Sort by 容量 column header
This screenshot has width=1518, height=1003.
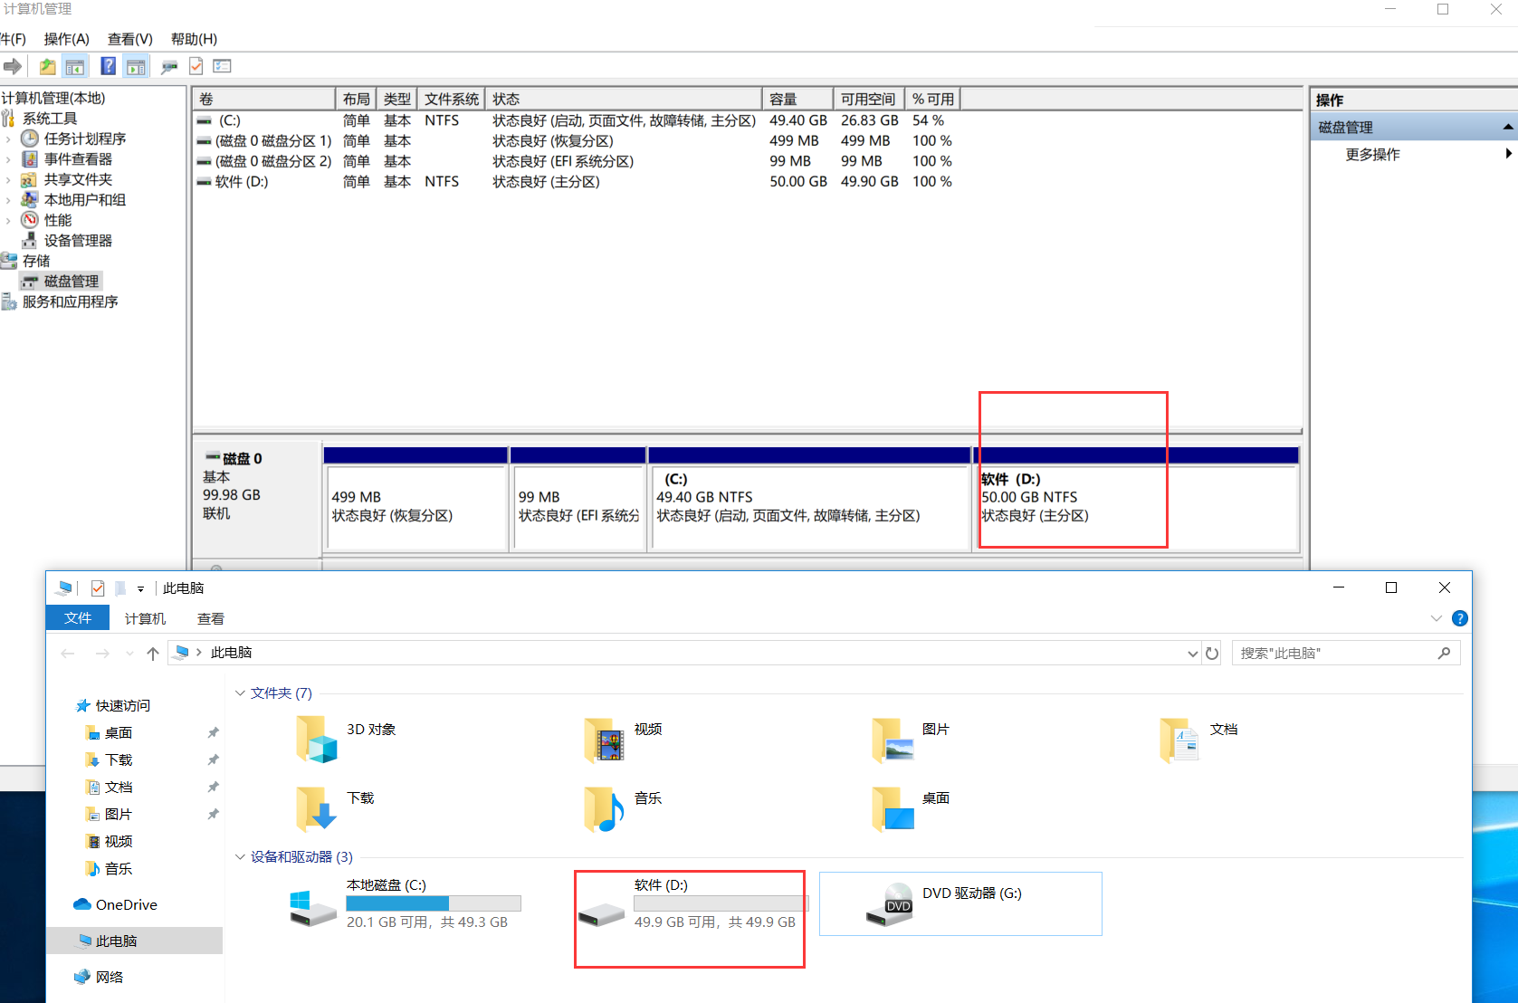point(797,99)
